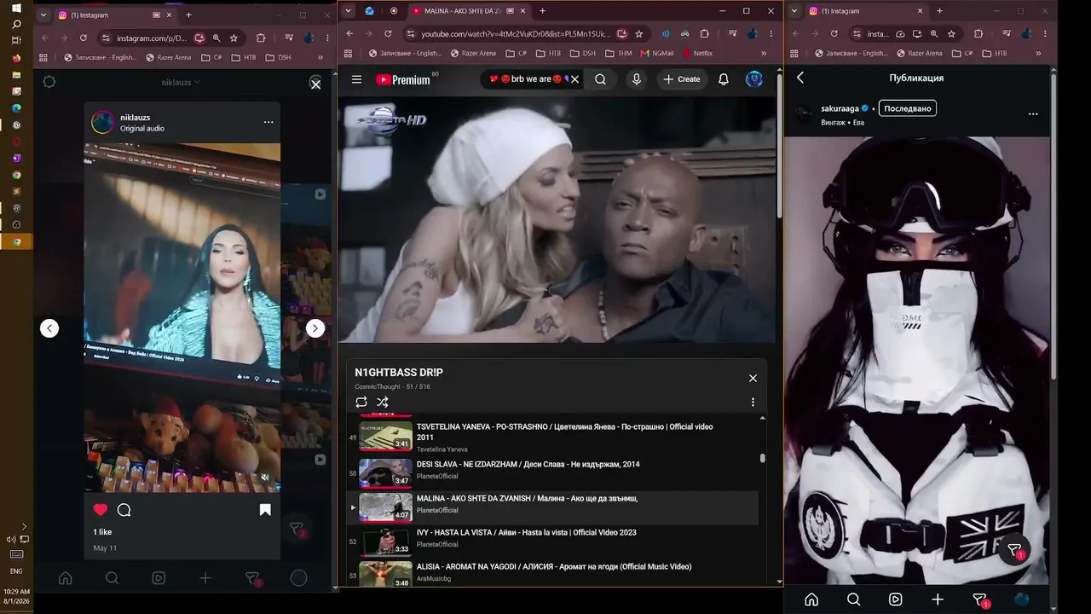The height and width of the screenshot is (614, 1091).
Task: Click the MALINA - AKO SHTE DA ZVANISH title
Action: (527, 499)
